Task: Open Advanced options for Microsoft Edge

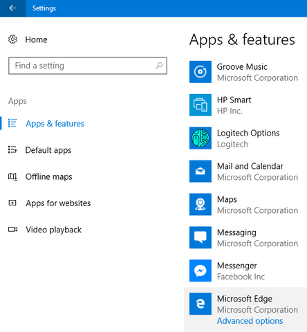Action: point(250,321)
